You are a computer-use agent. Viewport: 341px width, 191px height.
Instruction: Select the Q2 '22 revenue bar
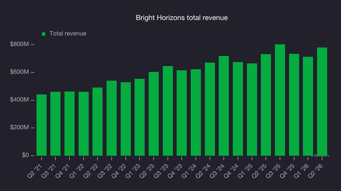pyautogui.click(x=98, y=121)
